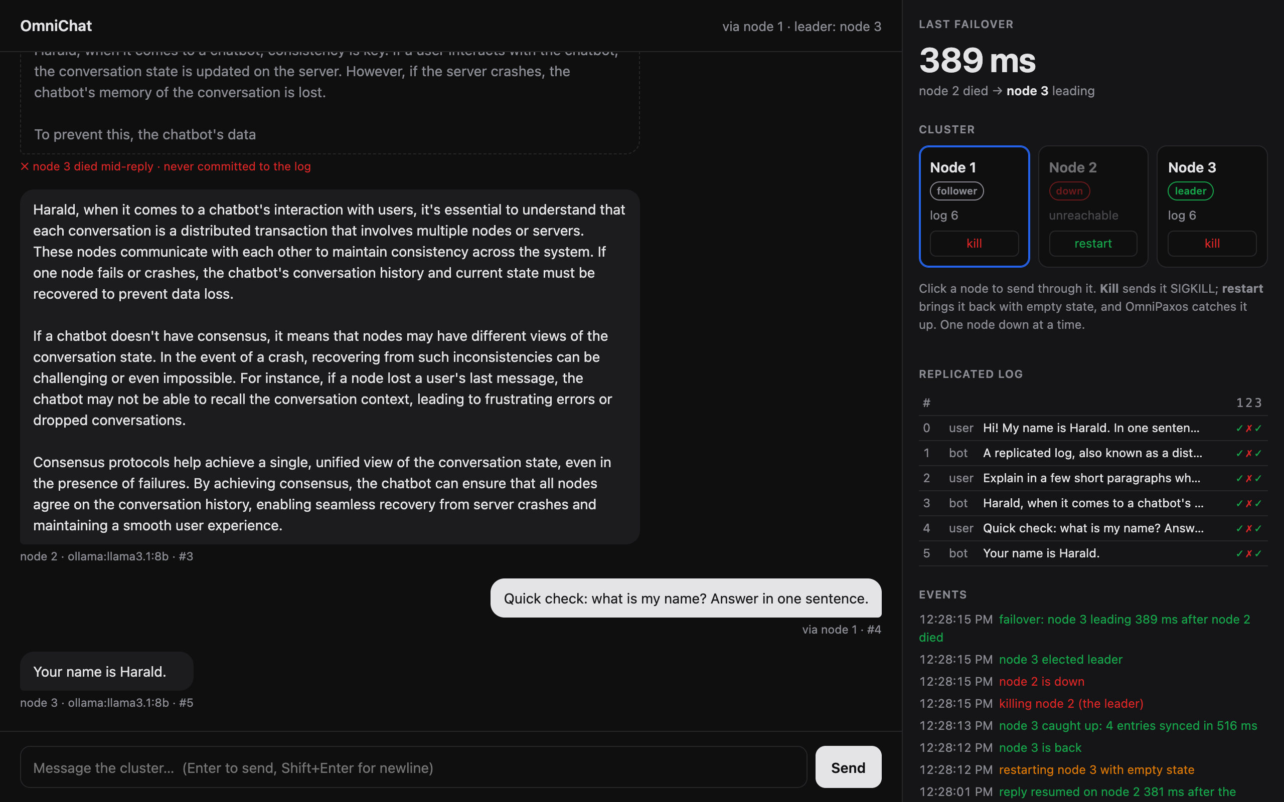Image resolution: width=1284 pixels, height=802 pixels.
Task: Click event 'node 3 caught up: 4 entries synced'
Action: [x=1128, y=726]
